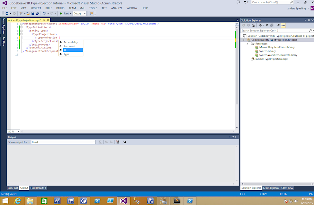Open the FILE menu
This screenshot has width=314, height=205.
4,8
